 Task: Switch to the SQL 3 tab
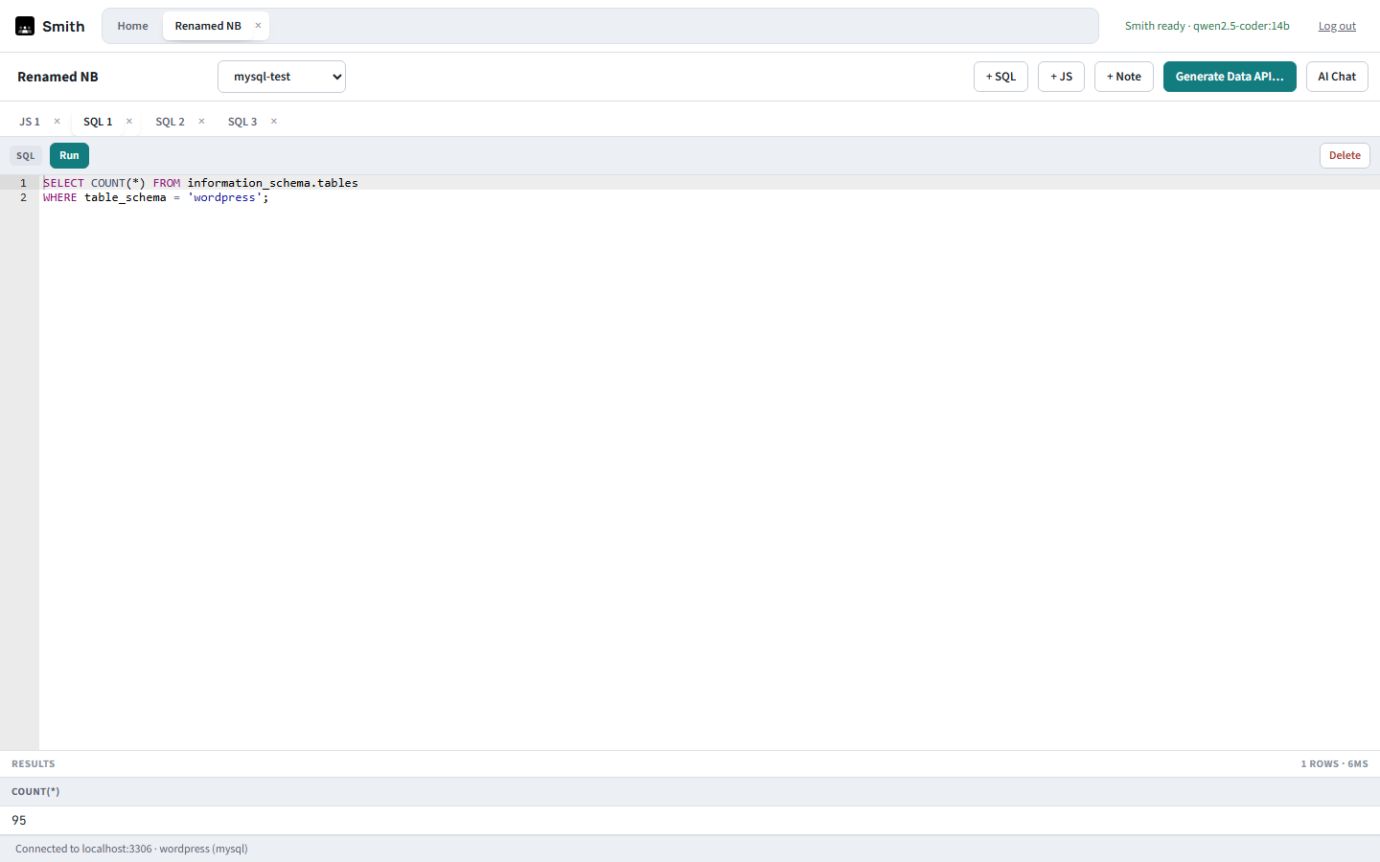[242, 122]
